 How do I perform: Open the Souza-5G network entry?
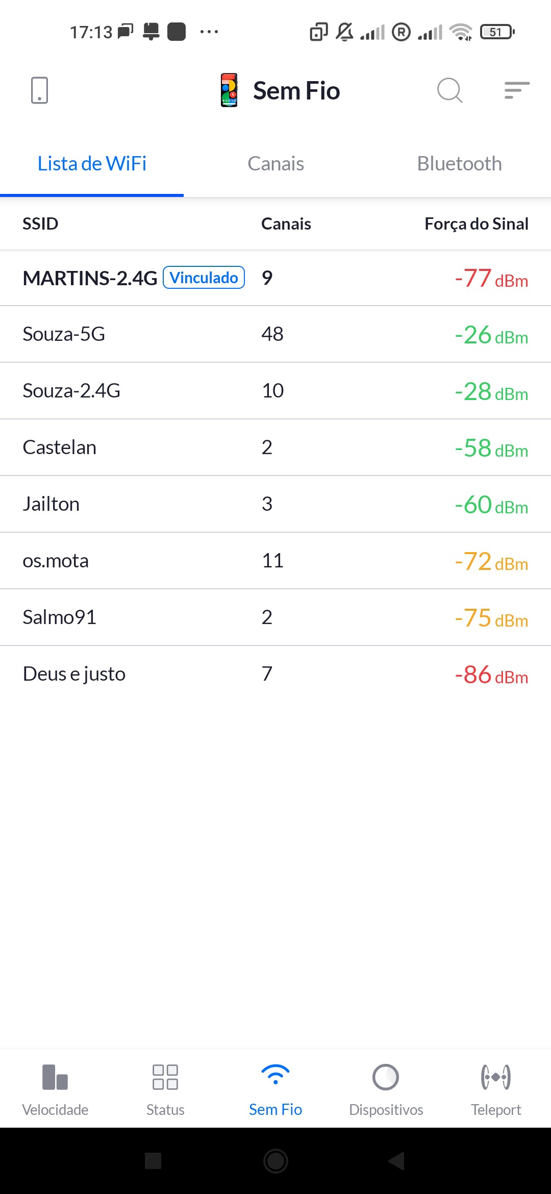pos(275,334)
